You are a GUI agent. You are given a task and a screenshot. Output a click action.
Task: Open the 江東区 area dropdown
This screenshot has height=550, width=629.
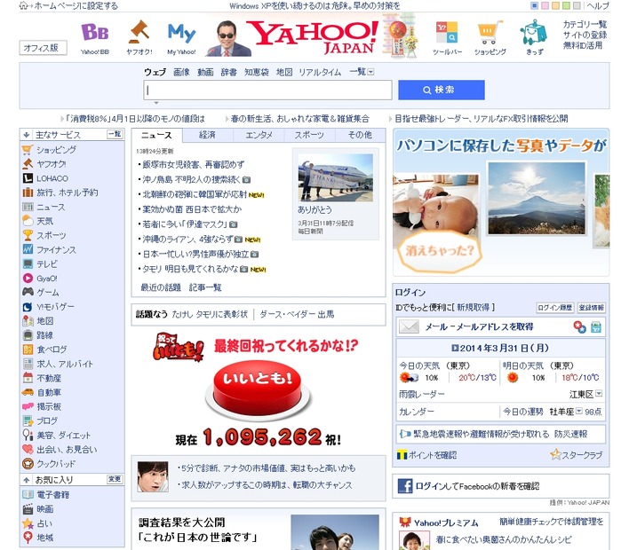tap(599, 393)
